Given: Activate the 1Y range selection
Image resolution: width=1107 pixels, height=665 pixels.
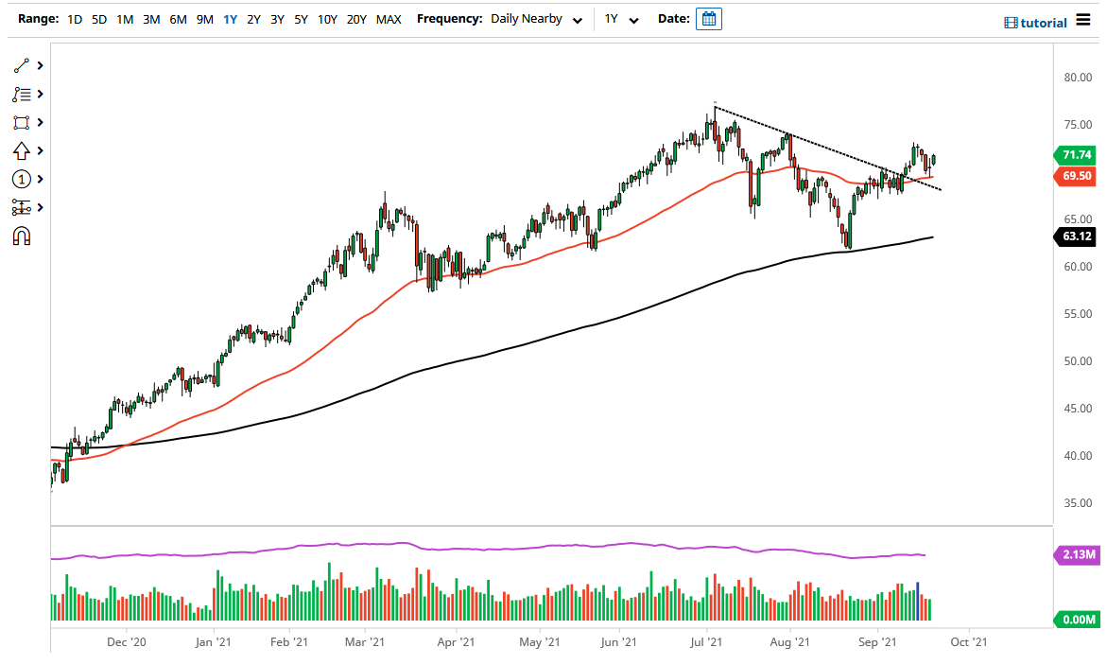Looking at the screenshot, I should (x=230, y=18).
